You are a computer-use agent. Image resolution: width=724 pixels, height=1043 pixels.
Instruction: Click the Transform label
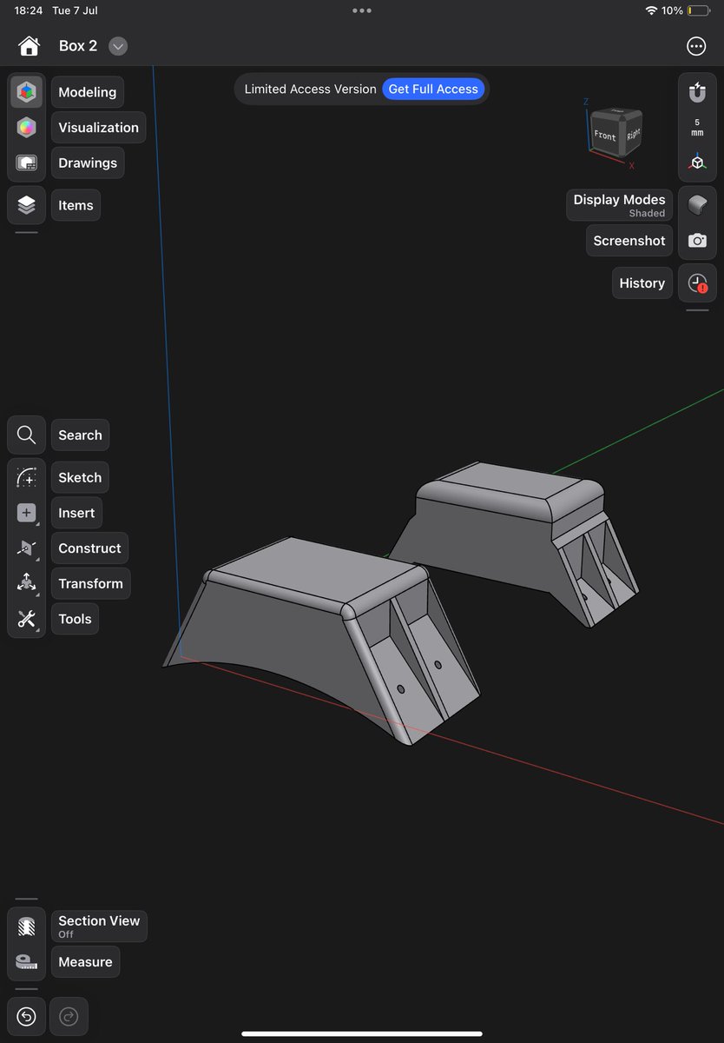[x=90, y=583]
